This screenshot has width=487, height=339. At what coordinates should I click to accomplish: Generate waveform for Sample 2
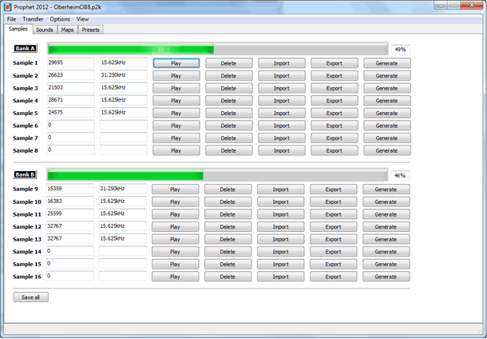[x=387, y=76]
